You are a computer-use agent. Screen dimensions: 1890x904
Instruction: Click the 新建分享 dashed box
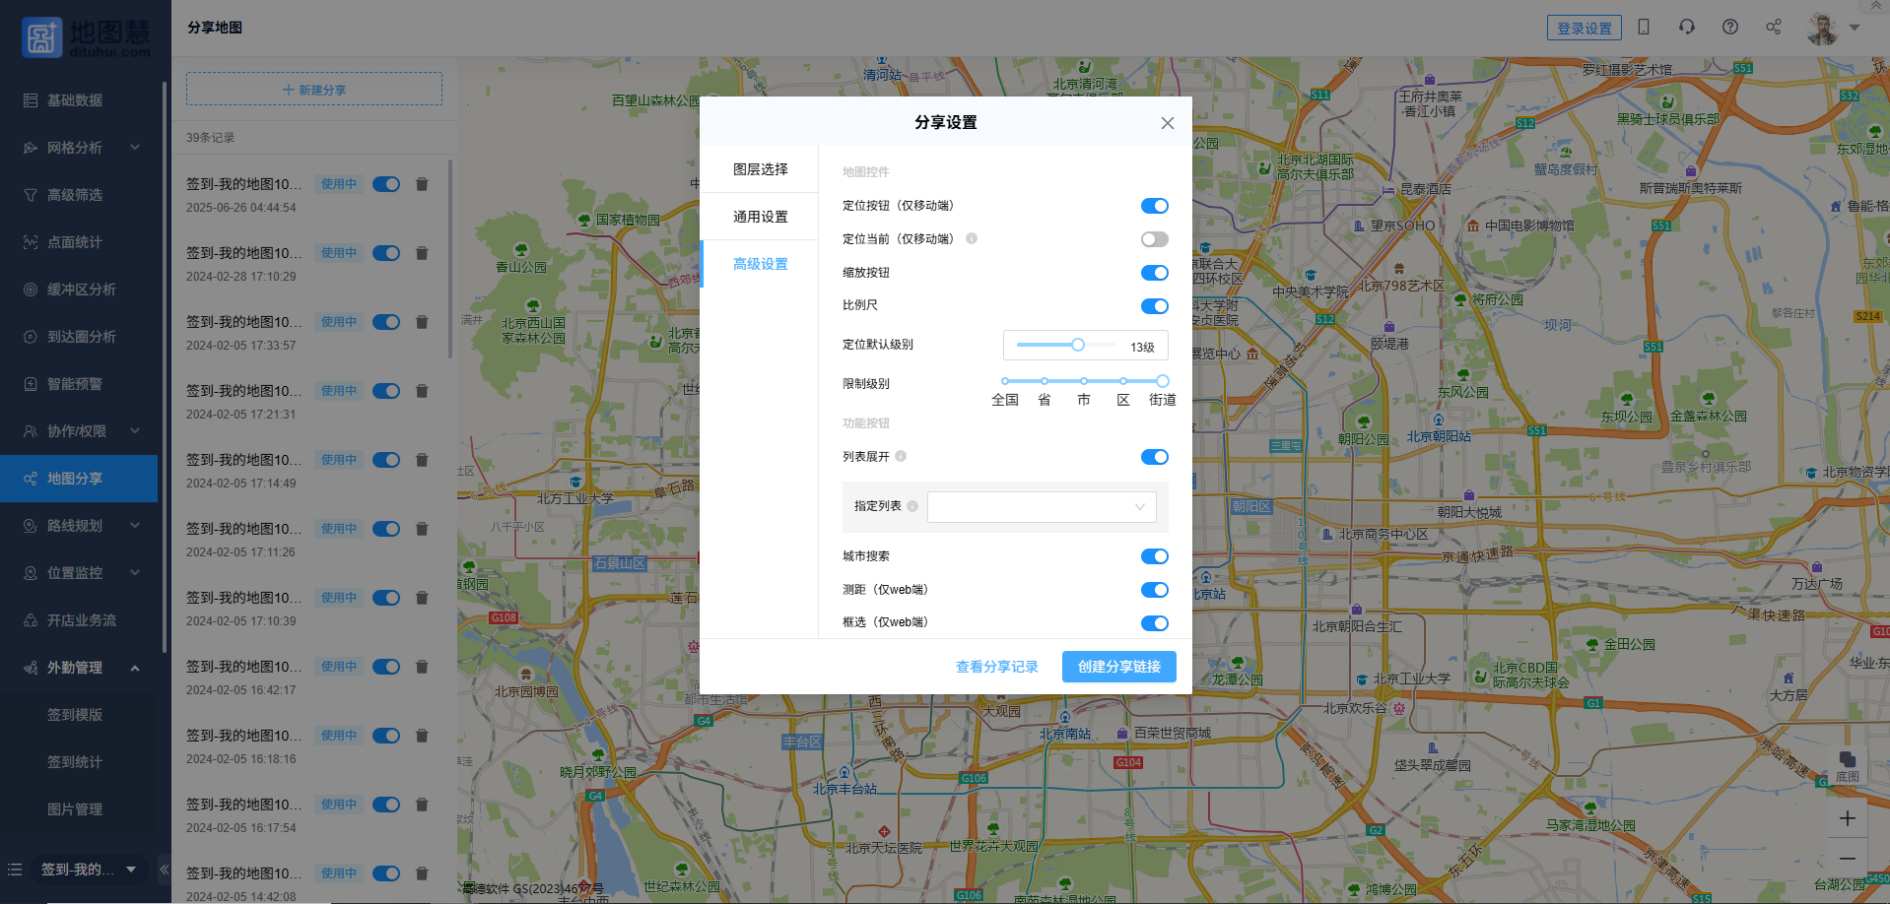314,90
